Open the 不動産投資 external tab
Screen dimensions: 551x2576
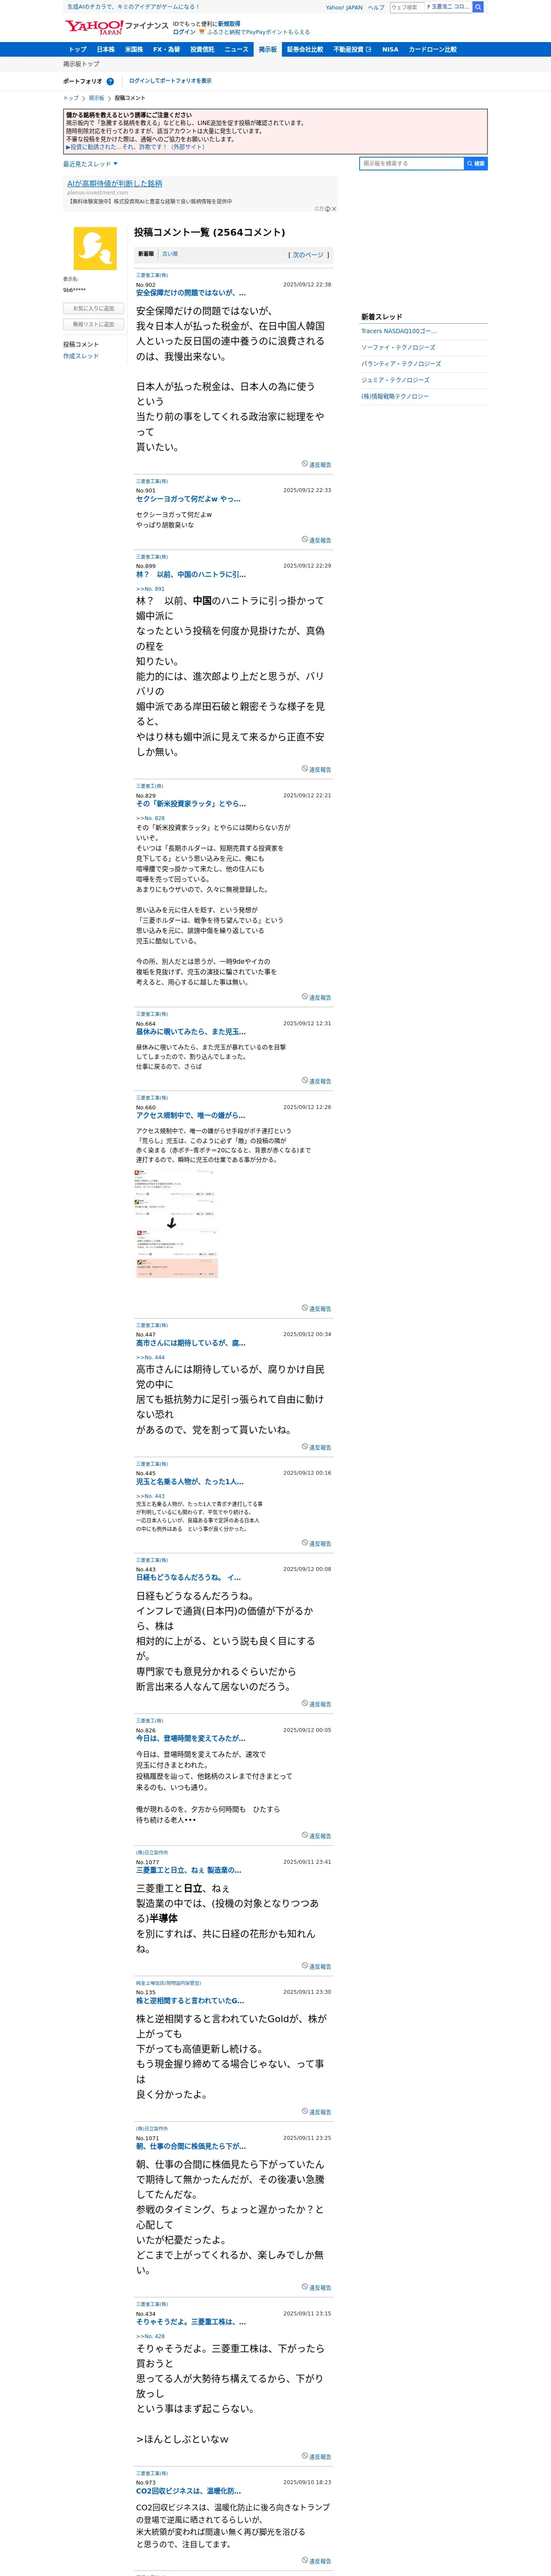[x=352, y=49]
